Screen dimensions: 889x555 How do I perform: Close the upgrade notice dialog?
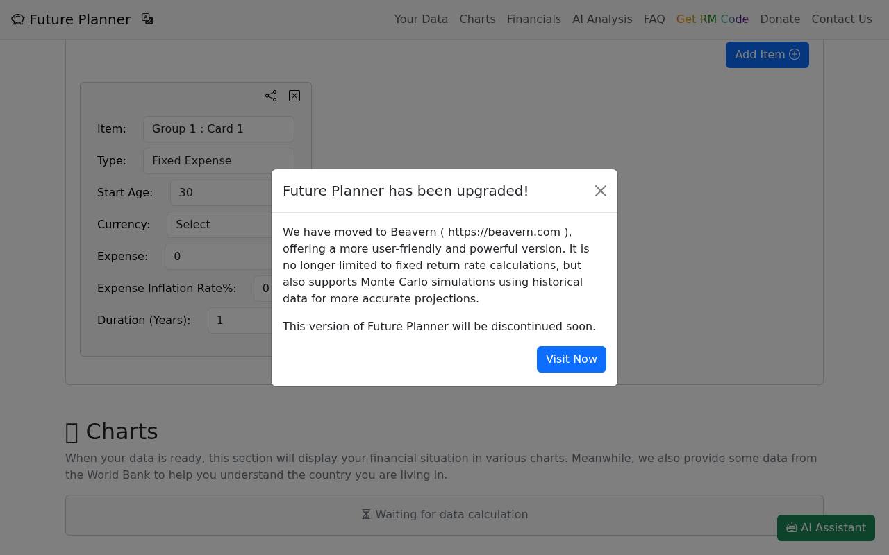coord(601,191)
